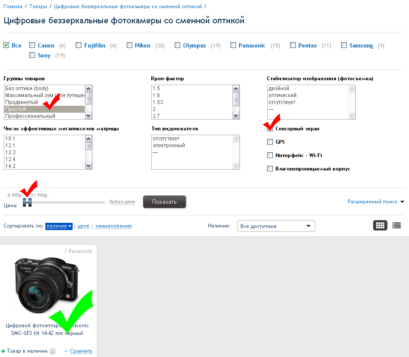Check the Pentax brand checkbox
The width and height of the screenshot is (409, 357).
point(293,45)
